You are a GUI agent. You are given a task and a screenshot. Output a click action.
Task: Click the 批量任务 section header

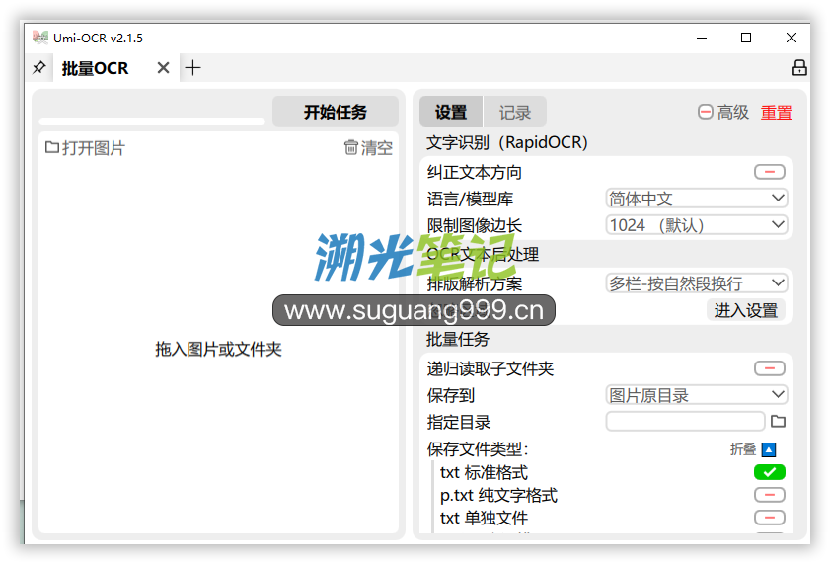(x=457, y=339)
